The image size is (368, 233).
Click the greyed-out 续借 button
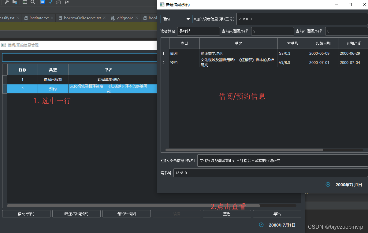pos(177,214)
